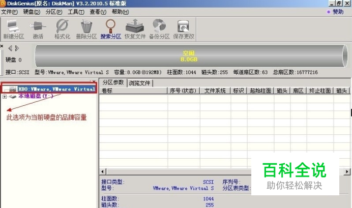Click the DiskGenius title bar app icon
The width and height of the screenshot is (352, 208).
click(3, 4)
